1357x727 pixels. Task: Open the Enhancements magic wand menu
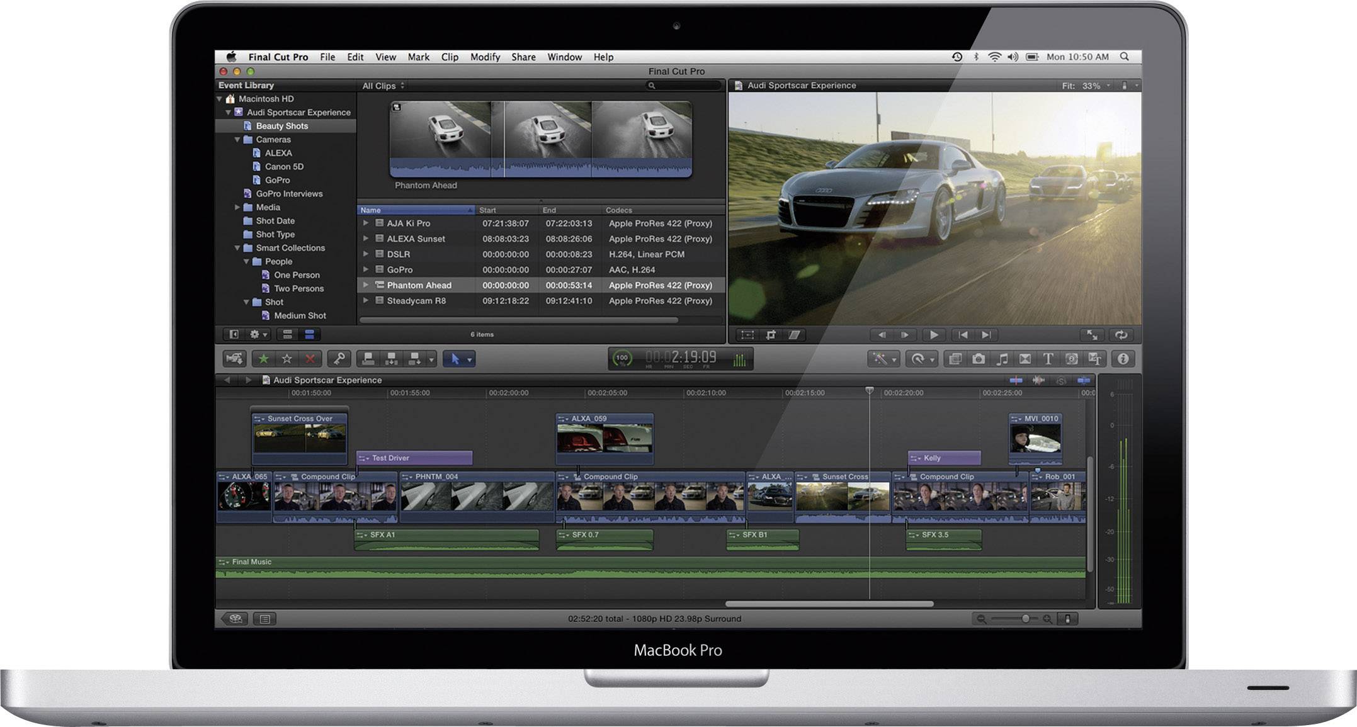(883, 359)
